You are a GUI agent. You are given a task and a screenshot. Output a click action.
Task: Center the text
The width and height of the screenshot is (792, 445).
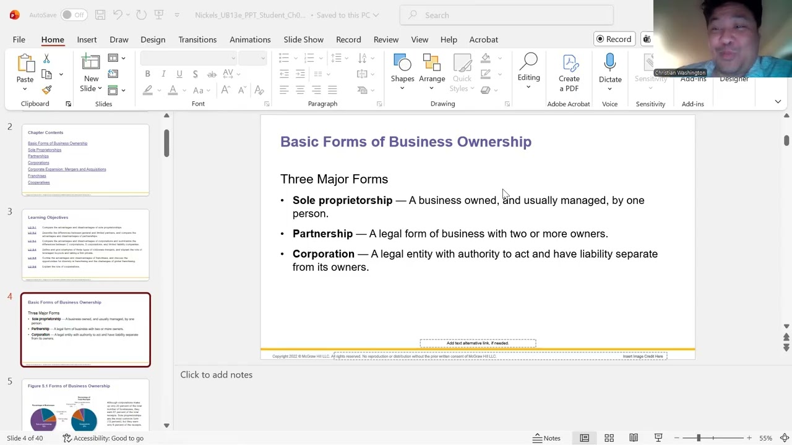click(x=299, y=90)
